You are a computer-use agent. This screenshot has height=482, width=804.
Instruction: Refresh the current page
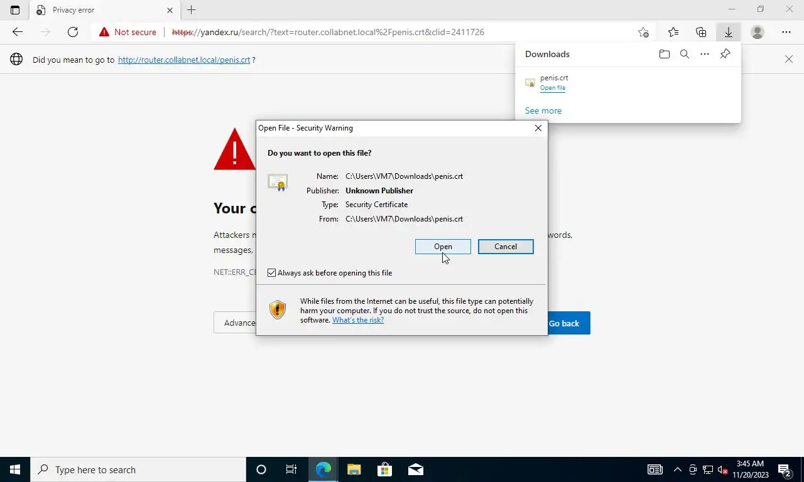[73, 32]
